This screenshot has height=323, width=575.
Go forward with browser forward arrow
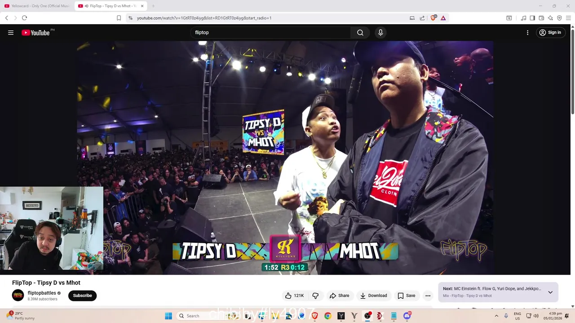click(x=15, y=18)
